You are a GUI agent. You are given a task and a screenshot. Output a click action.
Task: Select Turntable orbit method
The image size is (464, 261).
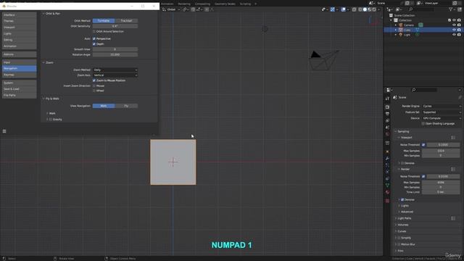[104, 21]
